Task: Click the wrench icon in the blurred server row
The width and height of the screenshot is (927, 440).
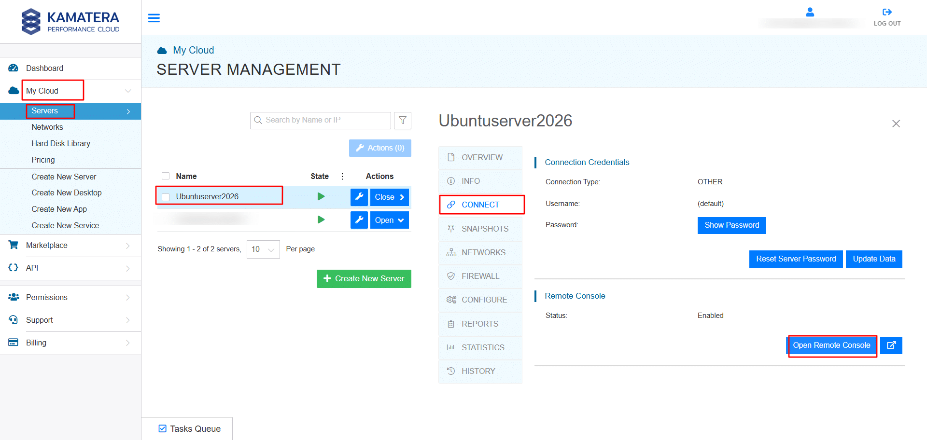Action: [359, 220]
